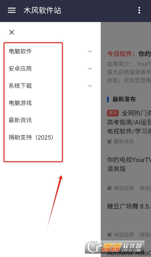Click 电视应用 tag under 糖豆广场舞 post
Viewport: 151px width, 257px height.
pyautogui.click(x=124, y=235)
